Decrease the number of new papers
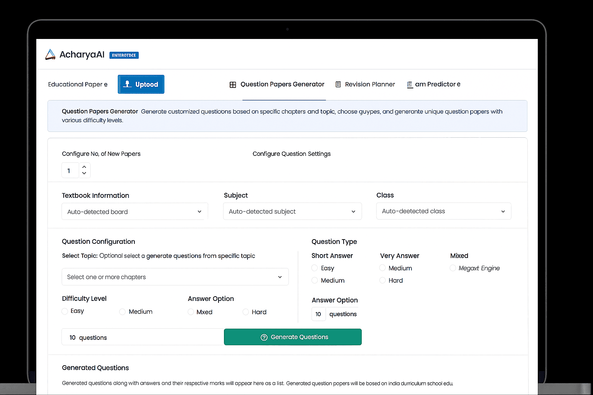The width and height of the screenshot is (593, 395). [84, 173]
